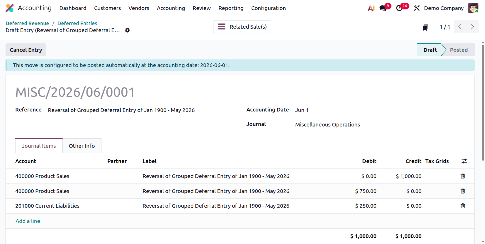The width and height of the screenshot is (485, 244).
Task: Open the gear action menu beside the title
Action: [x=127, y=30]
